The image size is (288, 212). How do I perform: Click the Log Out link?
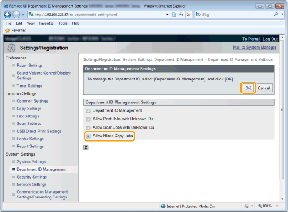click(270, 39)
